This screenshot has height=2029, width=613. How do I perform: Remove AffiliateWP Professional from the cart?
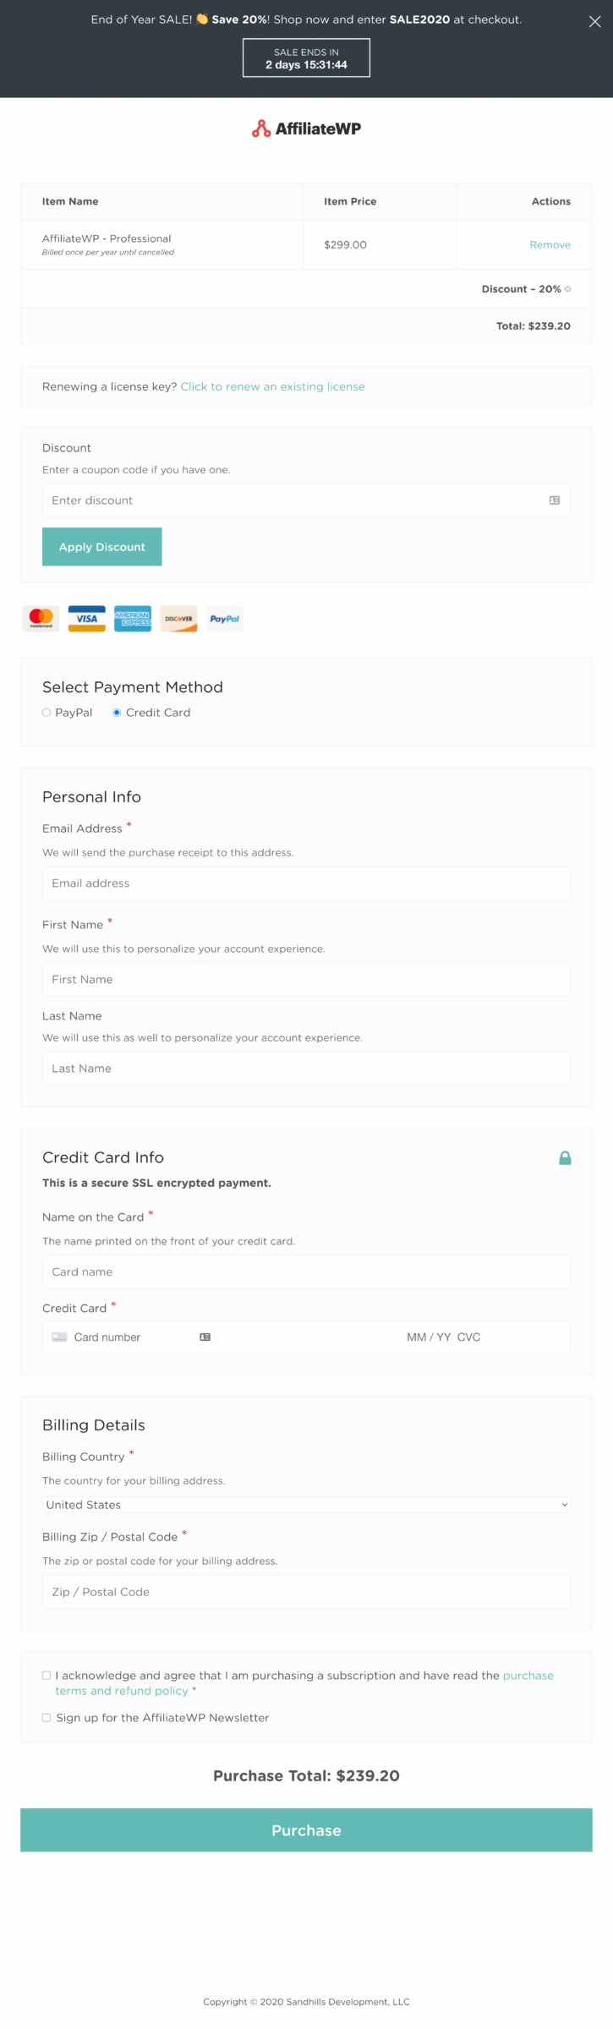[x=550, y=244]
